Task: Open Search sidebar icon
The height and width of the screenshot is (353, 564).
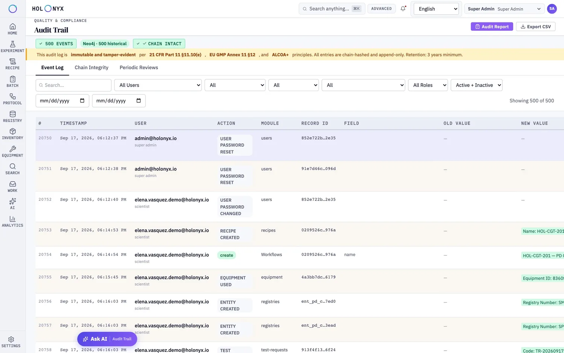Action: (12, 169)
